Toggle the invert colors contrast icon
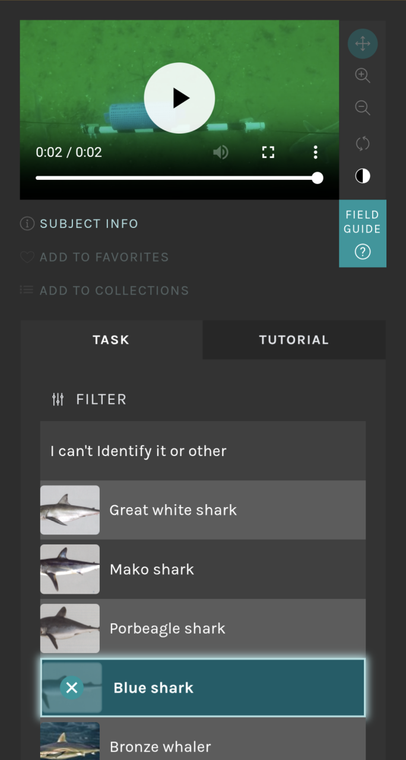This screenshot has height=760, width=406. [x=362, y=176]
